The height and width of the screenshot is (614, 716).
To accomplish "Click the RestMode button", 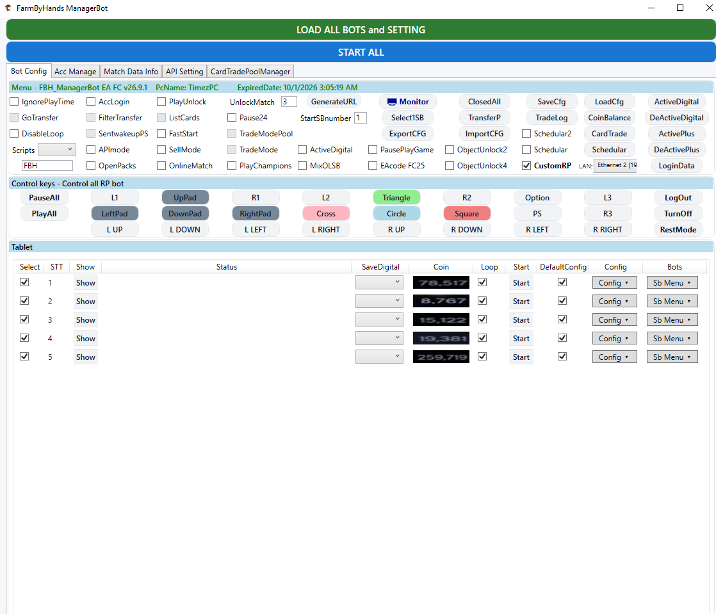I will coord(678,230).
